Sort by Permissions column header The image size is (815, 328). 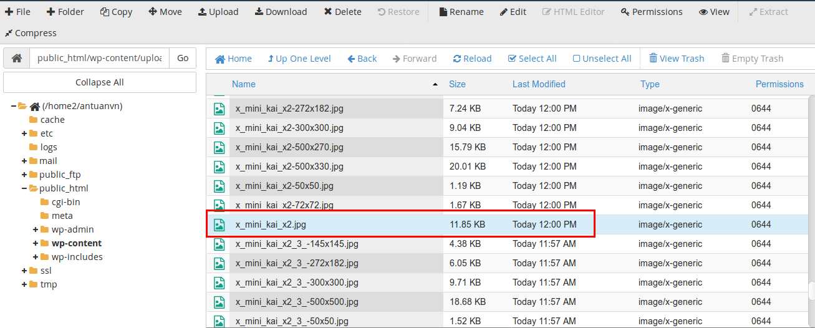click(x=779, y=84)
